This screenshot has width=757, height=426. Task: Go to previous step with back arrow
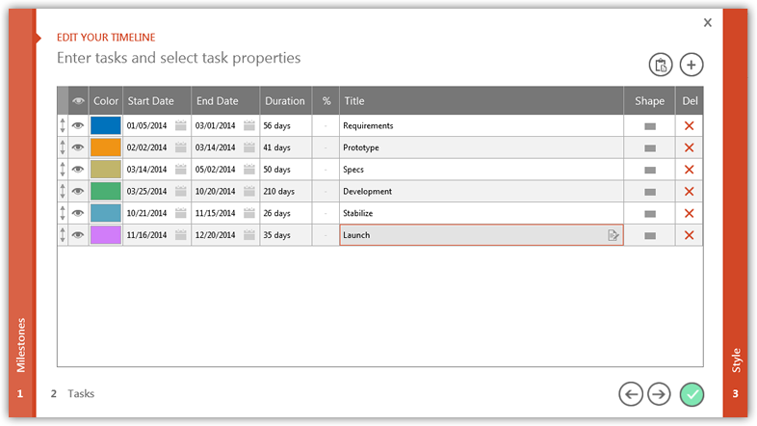click(x=630, y=393)
